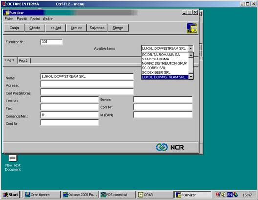Click the Citeste button
The height and width of the screenshot is (200, 258).
(x=35, y=28)
